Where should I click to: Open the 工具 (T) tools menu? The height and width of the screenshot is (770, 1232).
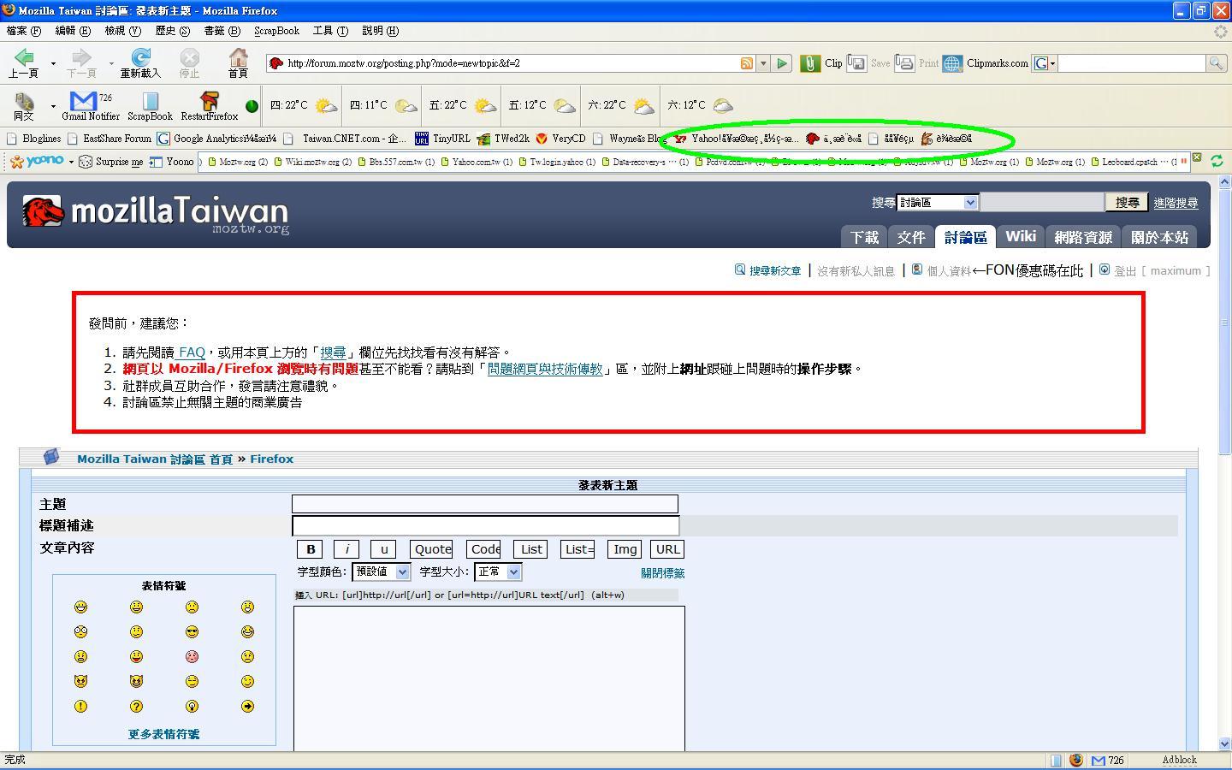[x=330, y=31]
